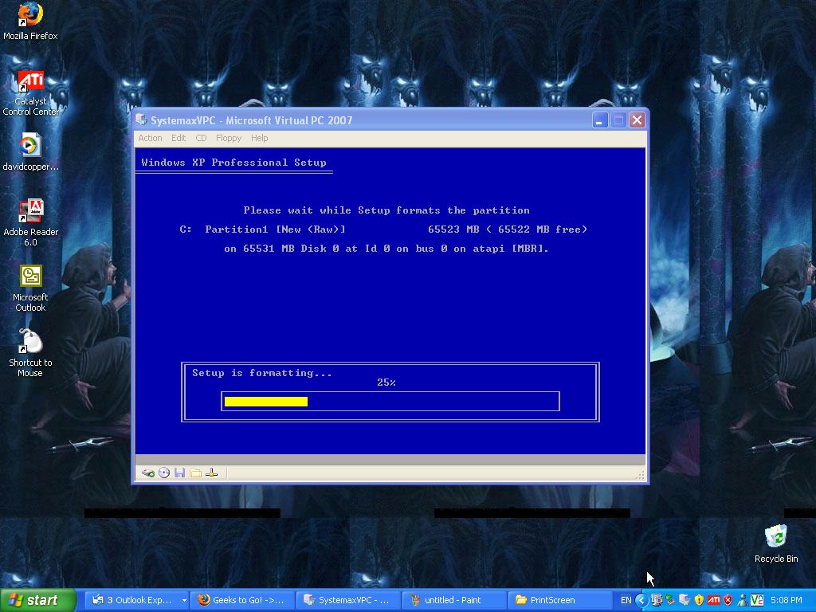Open the Edit menu in Virtual PC
This screenshot has width=816, height=612.
pyautogui.click(x=178, y=138)
